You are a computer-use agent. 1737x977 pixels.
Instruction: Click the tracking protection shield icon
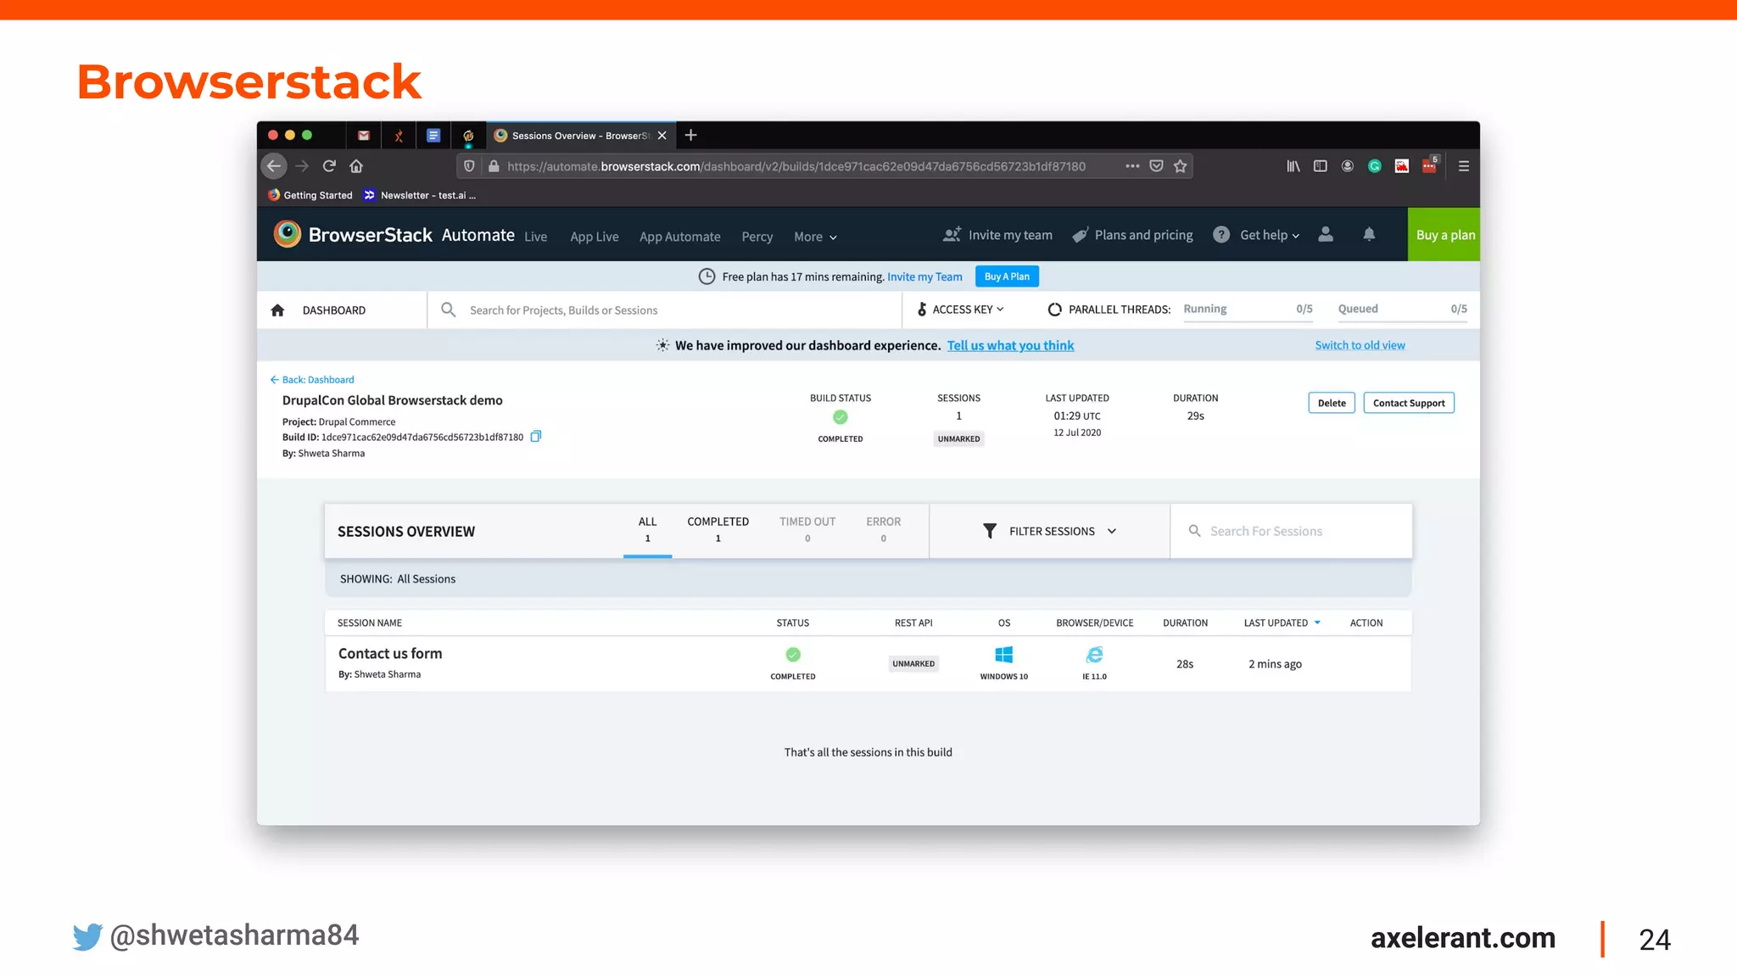[469, 166]
